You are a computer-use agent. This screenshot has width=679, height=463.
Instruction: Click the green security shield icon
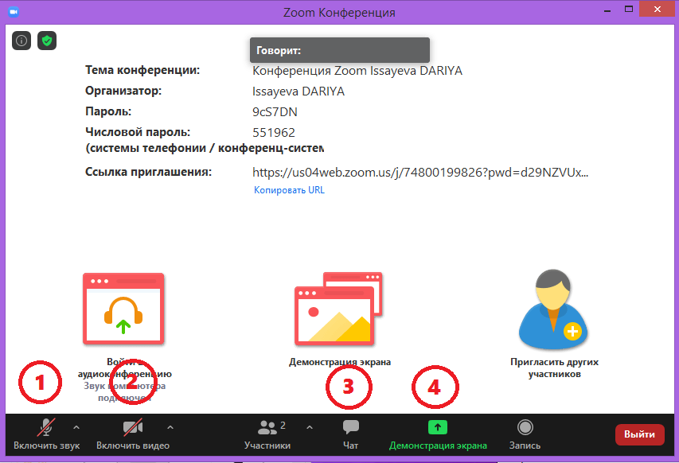(47, 41)
